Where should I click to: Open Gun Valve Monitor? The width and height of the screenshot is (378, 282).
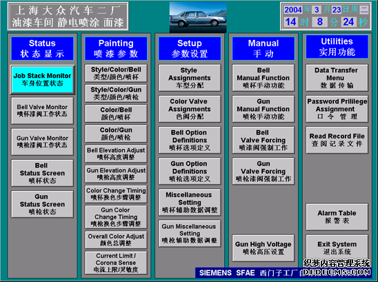[x=43, y=142]
